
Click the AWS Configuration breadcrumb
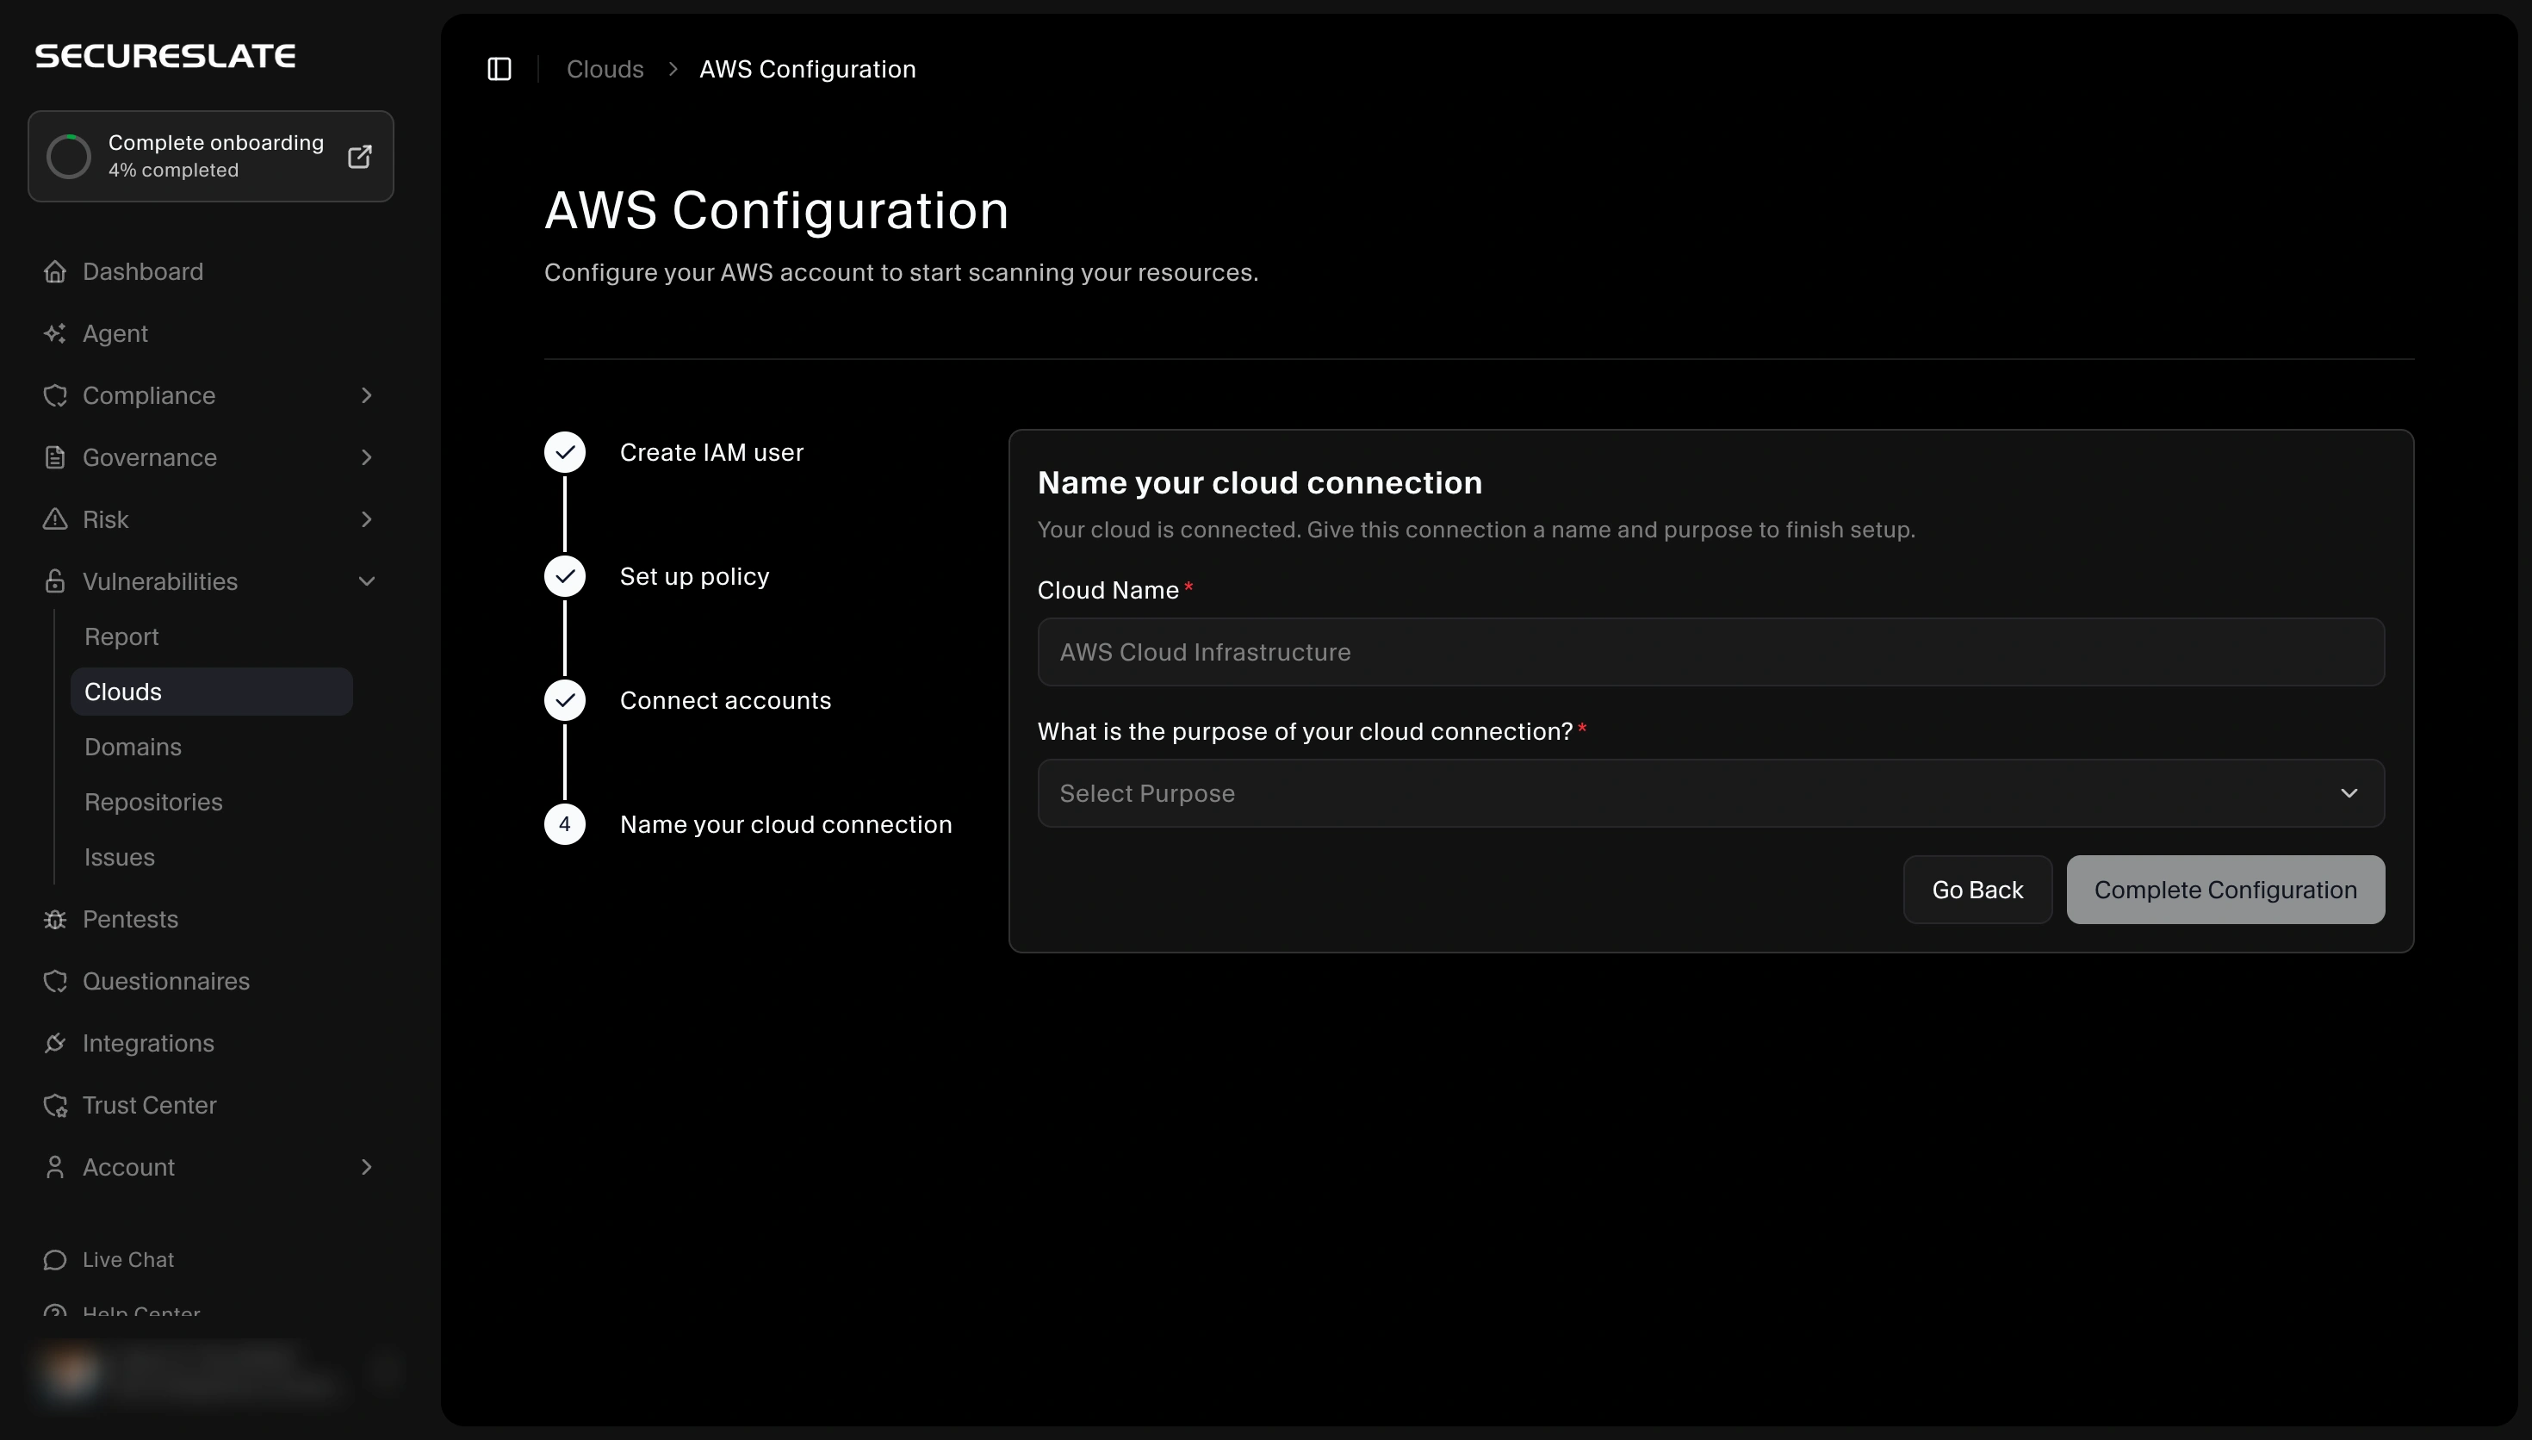click(808, 69)
